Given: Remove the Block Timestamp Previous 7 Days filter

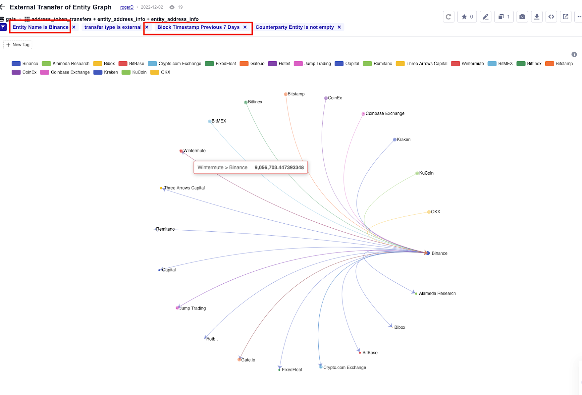Looking at the screenshot, I should [x=245, y=27].
